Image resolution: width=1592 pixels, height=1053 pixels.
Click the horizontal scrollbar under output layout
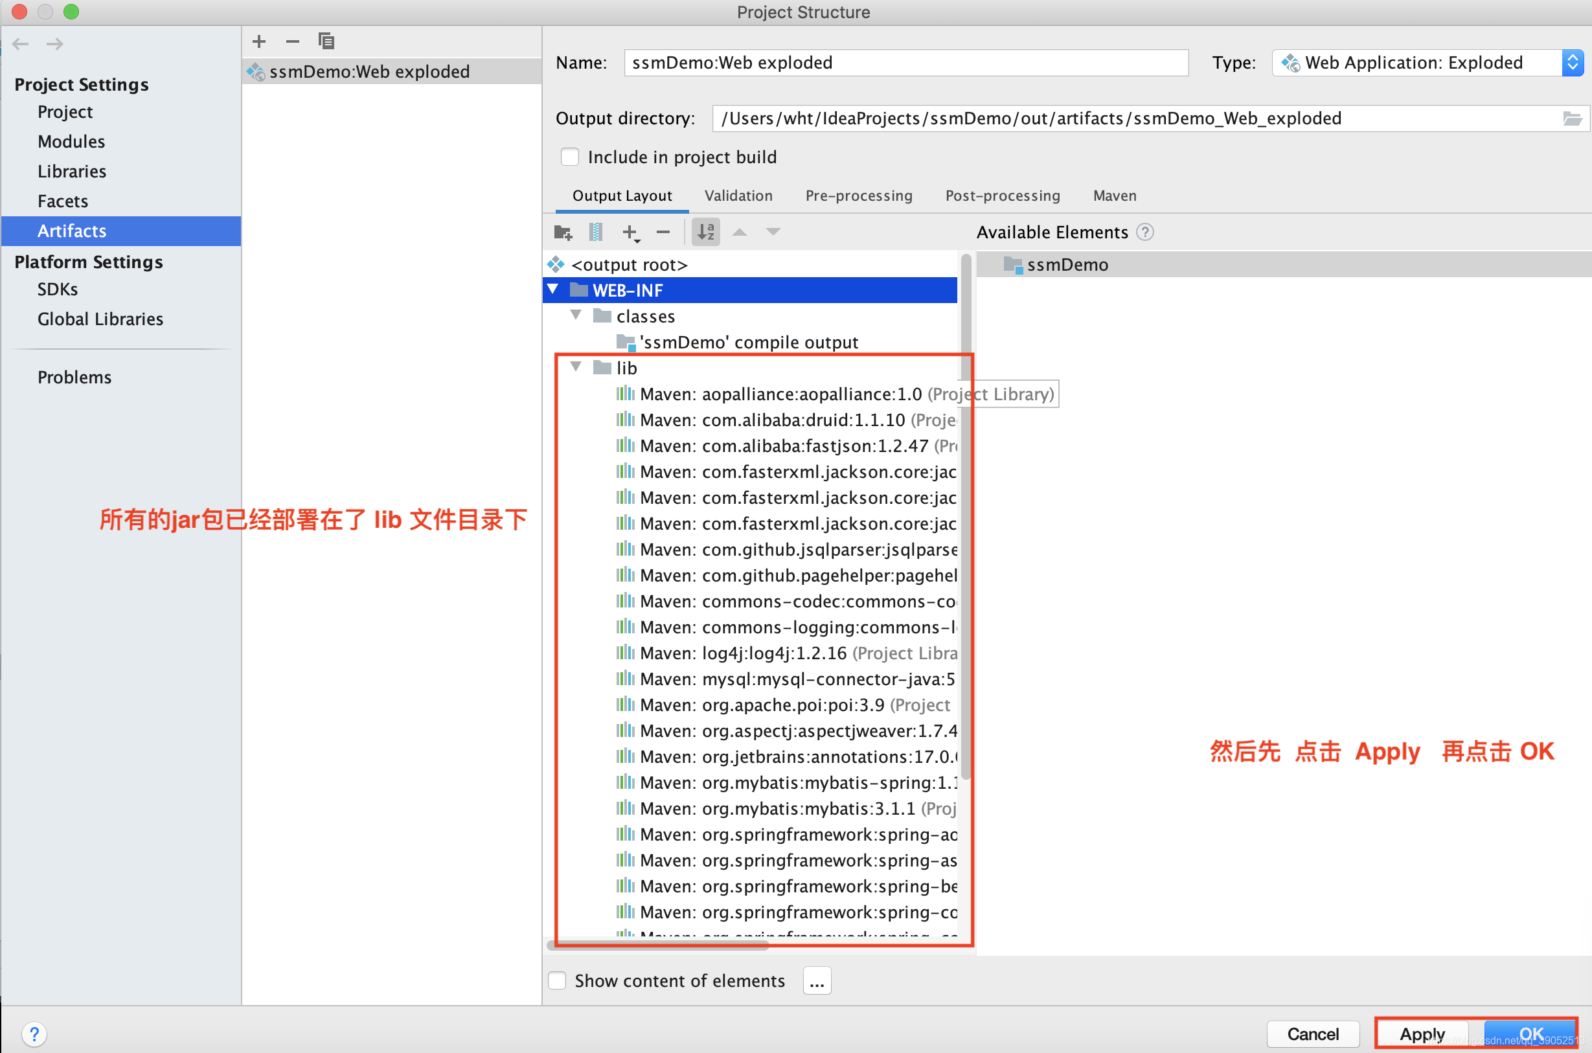[658, 945]
